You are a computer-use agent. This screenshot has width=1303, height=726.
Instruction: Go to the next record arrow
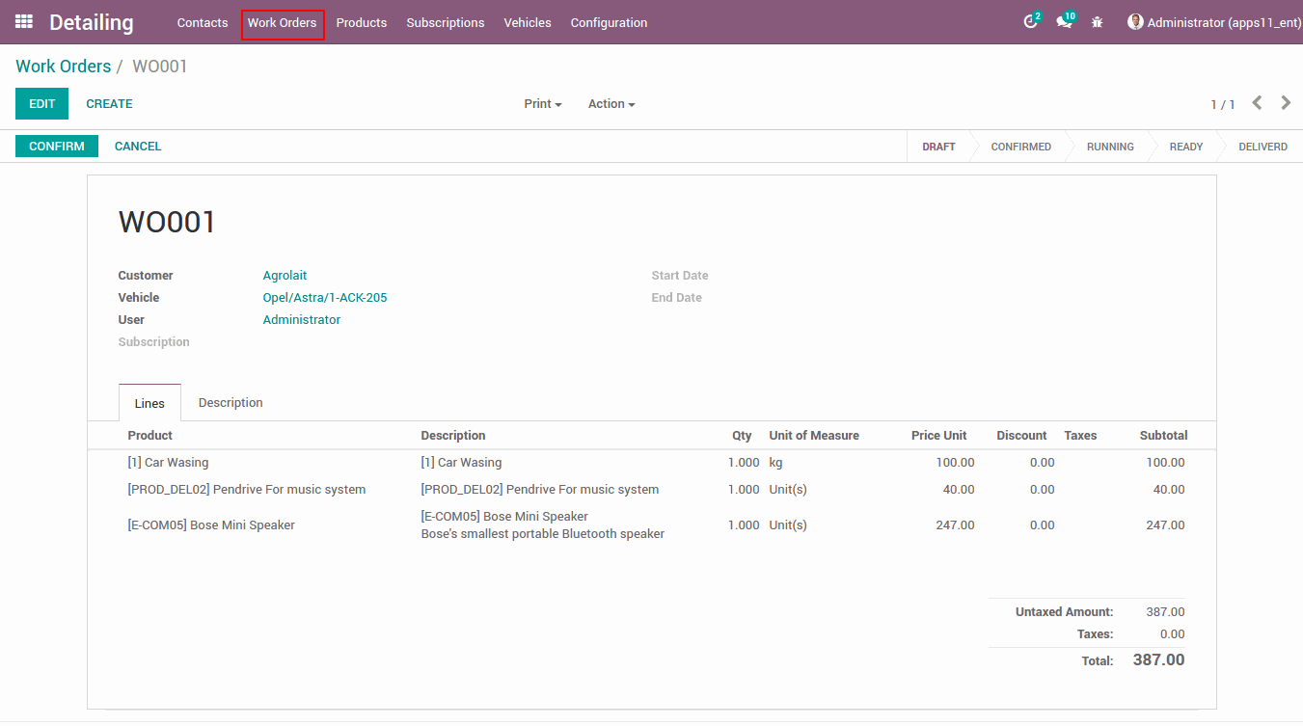pyautogui.click(x=1286, y=103)
